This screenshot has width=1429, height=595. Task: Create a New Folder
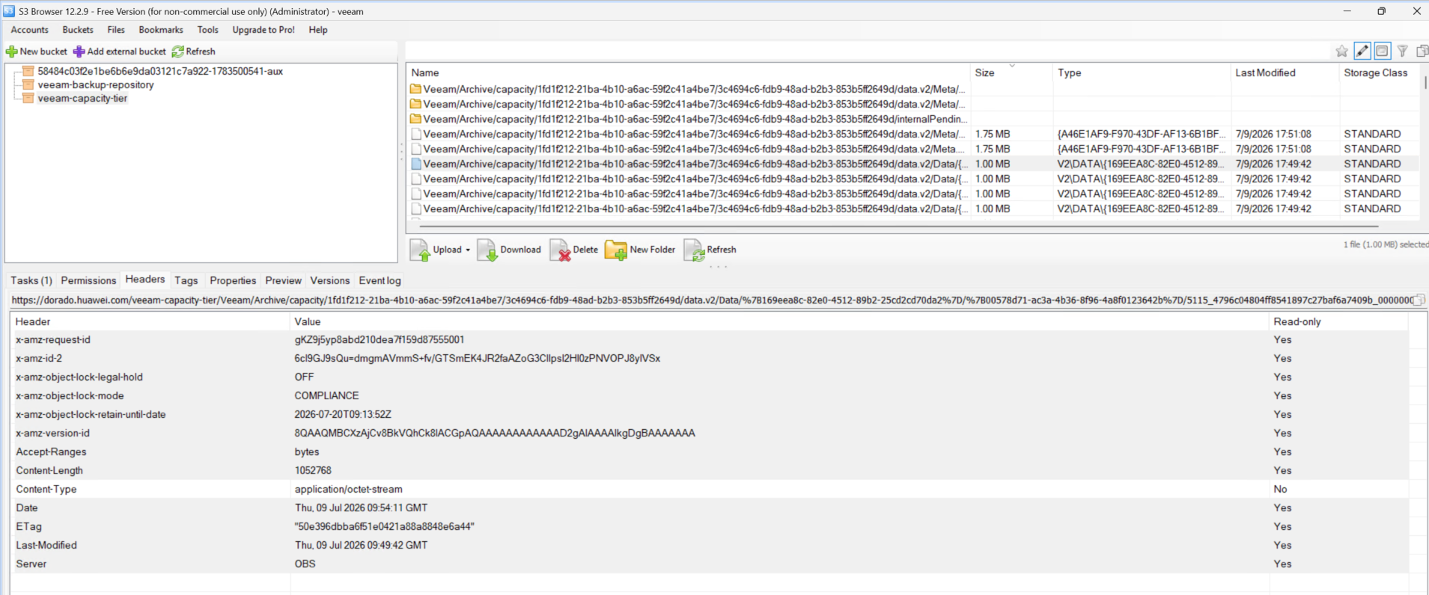tap(640, 250)
